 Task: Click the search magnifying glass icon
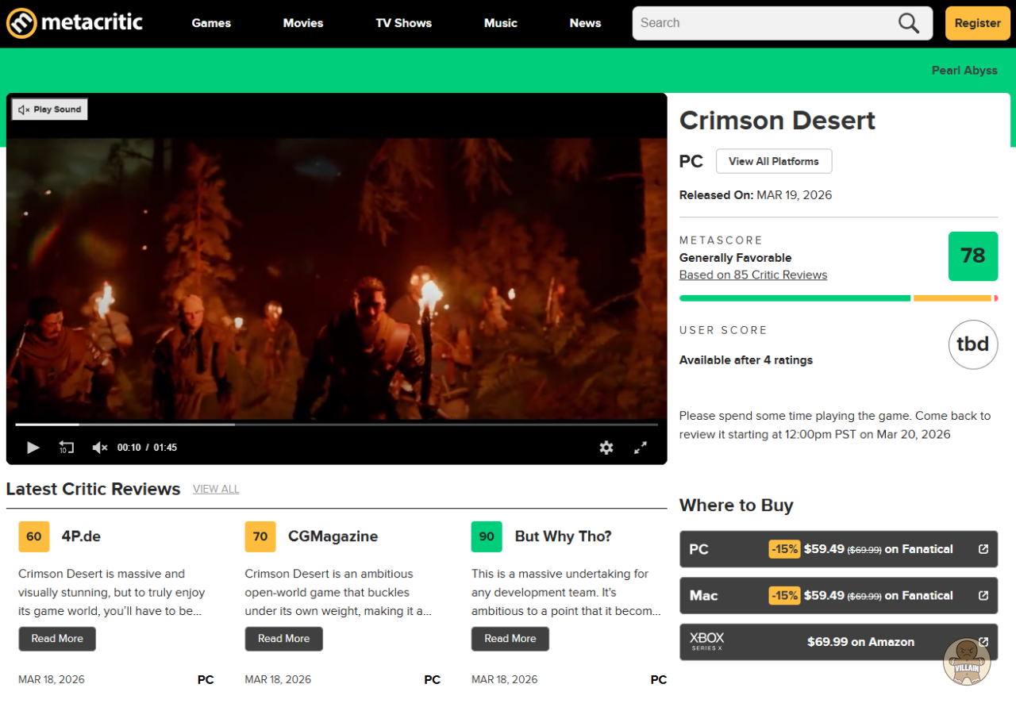click(909, 23)
